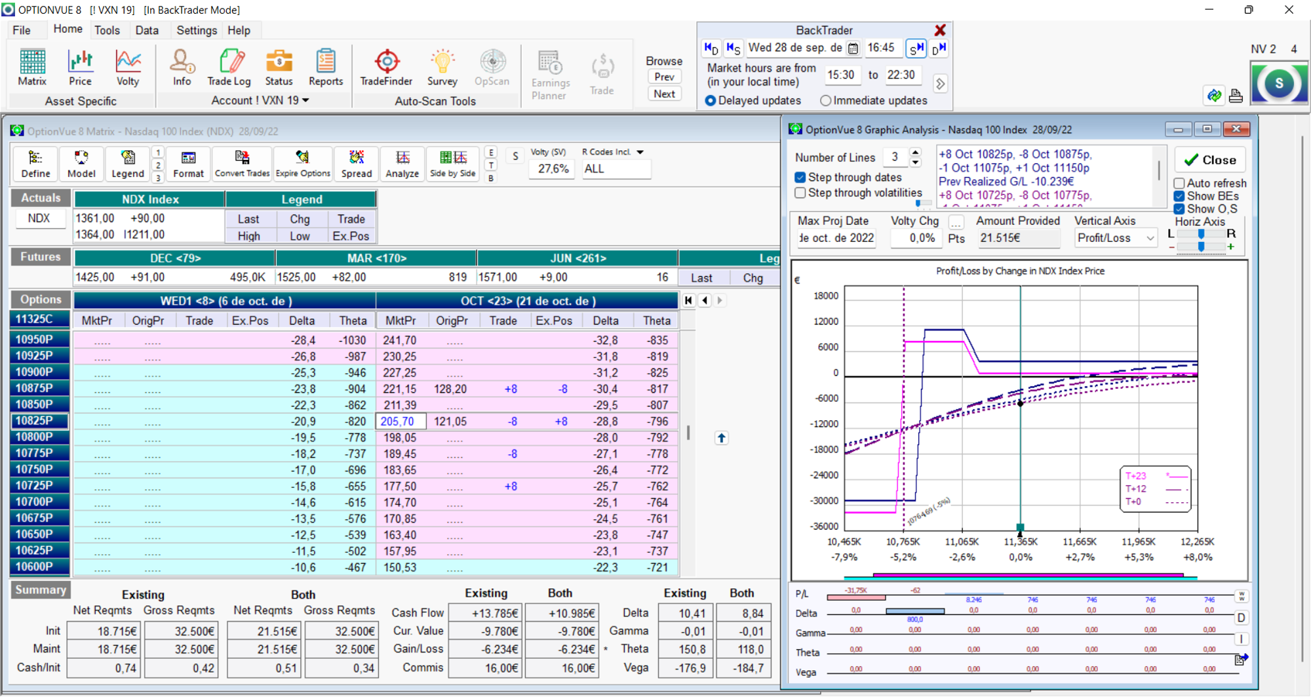Open the Help menu

[x=239, y=30]
